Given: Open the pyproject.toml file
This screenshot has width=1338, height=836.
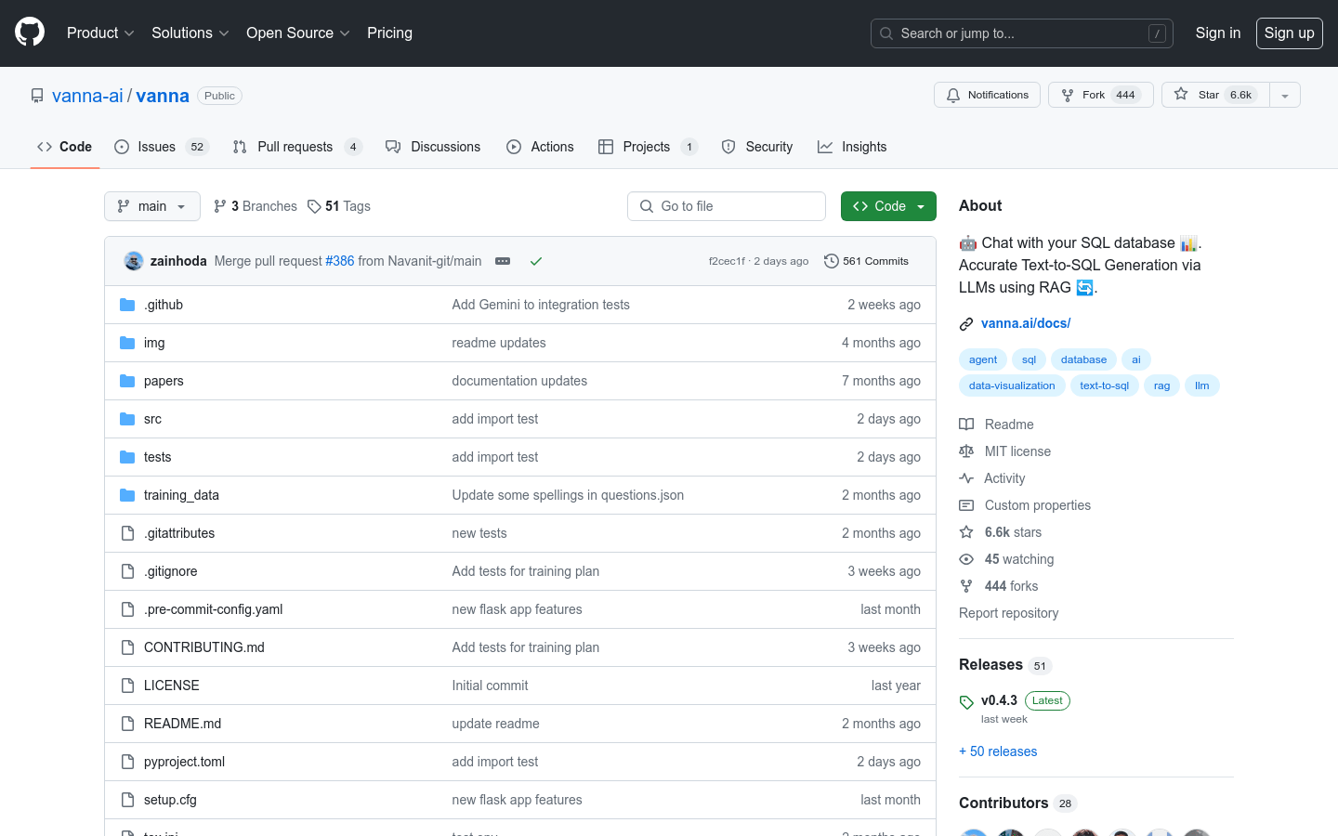Looking at the screenshot, I should pos(184,762).
